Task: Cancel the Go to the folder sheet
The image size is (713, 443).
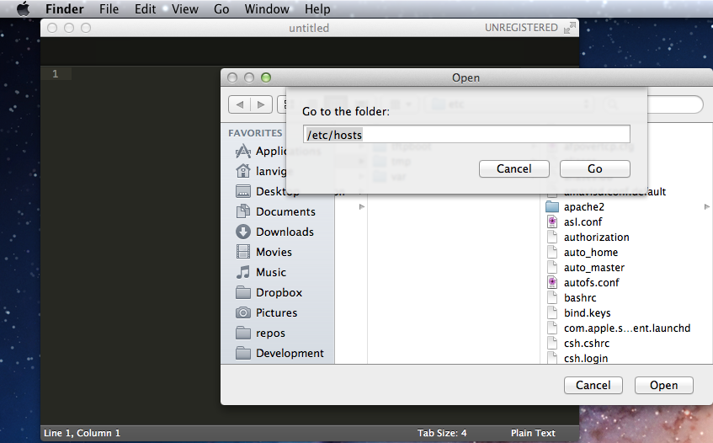Action: (x=513, y=168)
